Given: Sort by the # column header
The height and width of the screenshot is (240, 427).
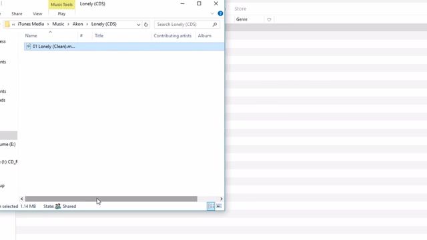Looking at the screenshot, I should tap(81, 35).
